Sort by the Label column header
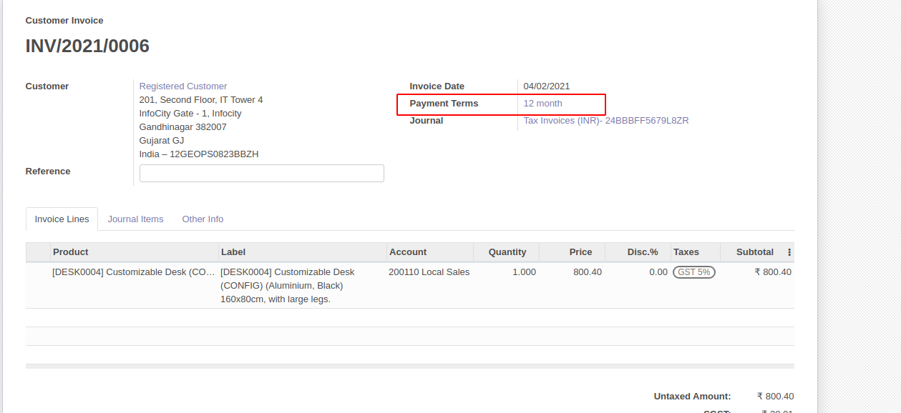The height and width of the screenshot is (413, 901). pos(303,252)
